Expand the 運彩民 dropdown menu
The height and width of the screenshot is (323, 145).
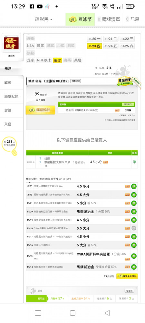[x=44, y=19]
